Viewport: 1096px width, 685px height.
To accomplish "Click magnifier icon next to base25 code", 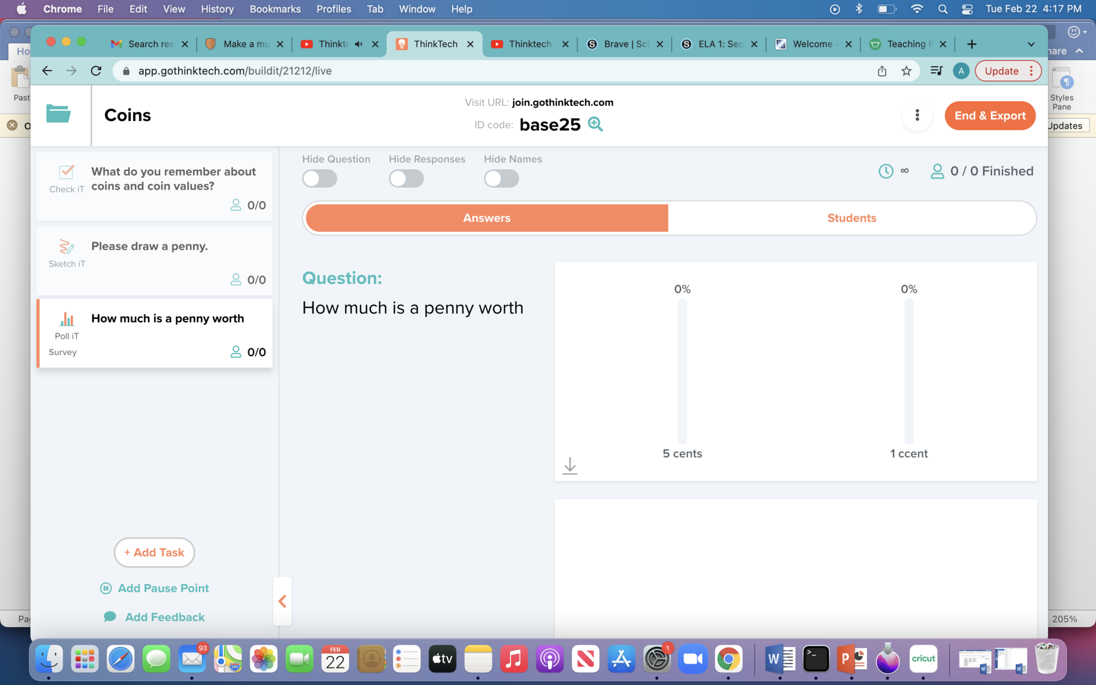I will click(595, 124).
